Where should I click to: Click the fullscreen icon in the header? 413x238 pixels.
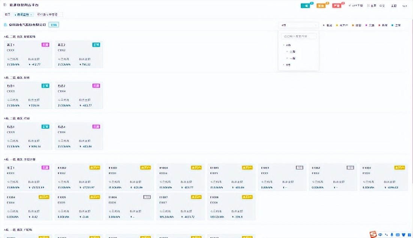(368, 6)
